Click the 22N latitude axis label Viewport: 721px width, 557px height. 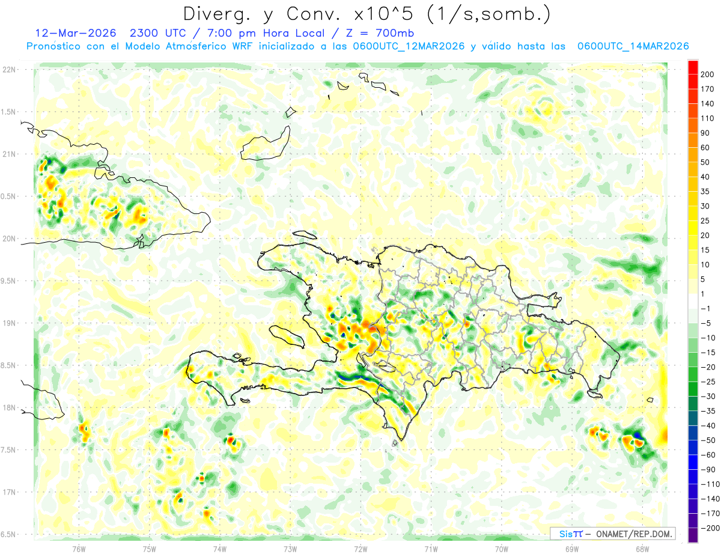[9, 69]
